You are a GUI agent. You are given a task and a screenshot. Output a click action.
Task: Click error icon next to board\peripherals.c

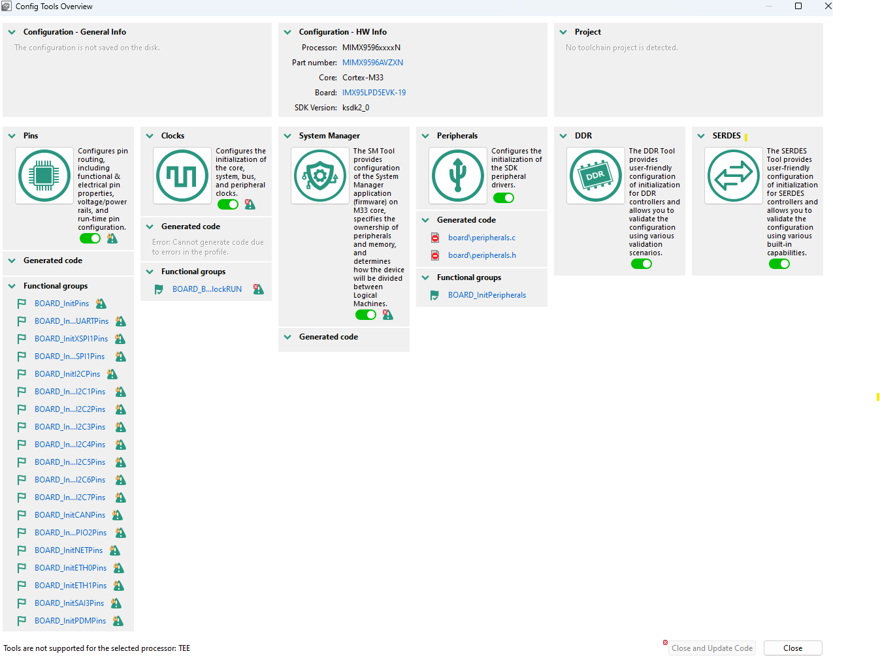[x=435, y=238]
